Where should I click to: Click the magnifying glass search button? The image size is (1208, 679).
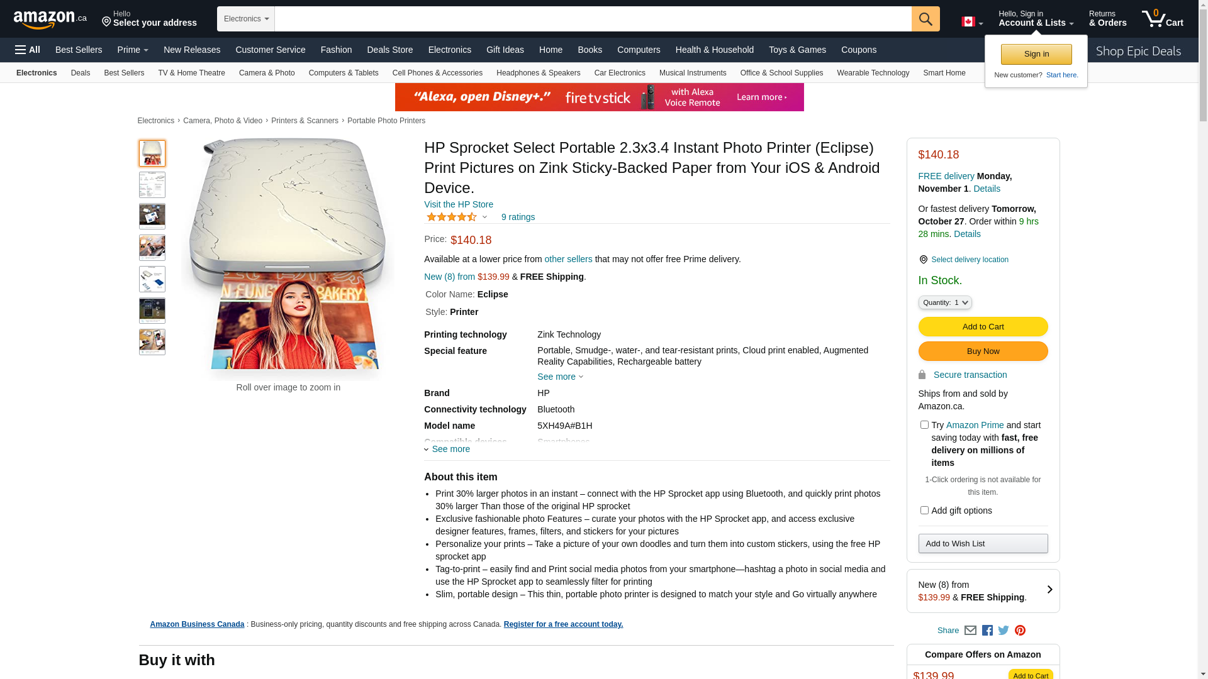925,19
